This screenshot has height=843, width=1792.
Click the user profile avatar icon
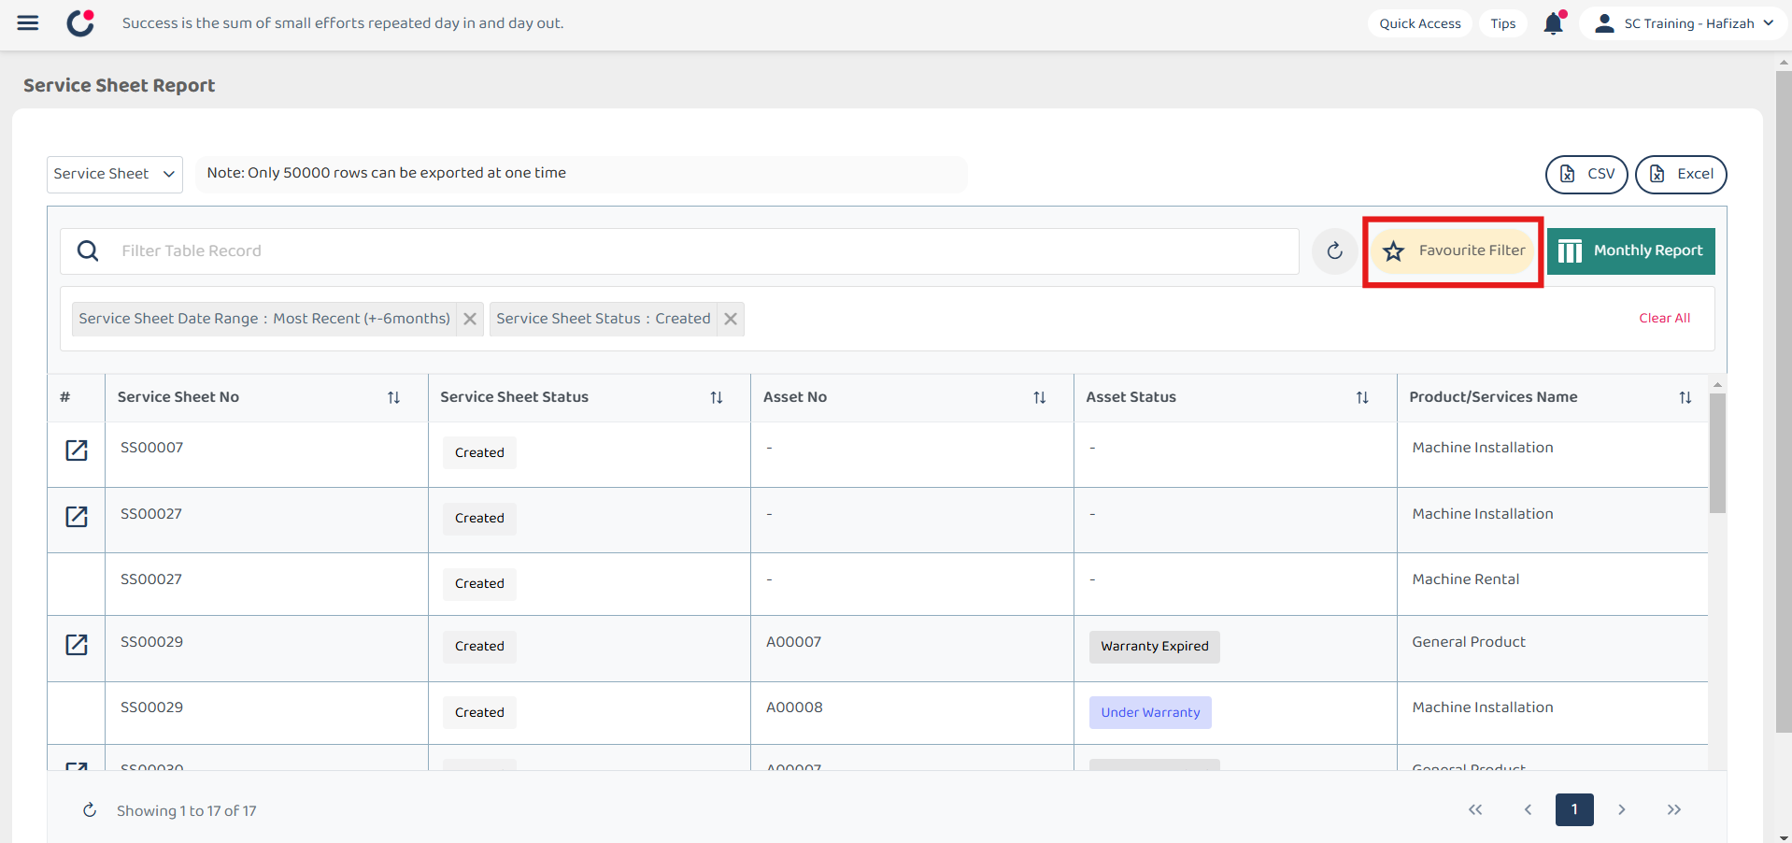tap(1604, 23)
